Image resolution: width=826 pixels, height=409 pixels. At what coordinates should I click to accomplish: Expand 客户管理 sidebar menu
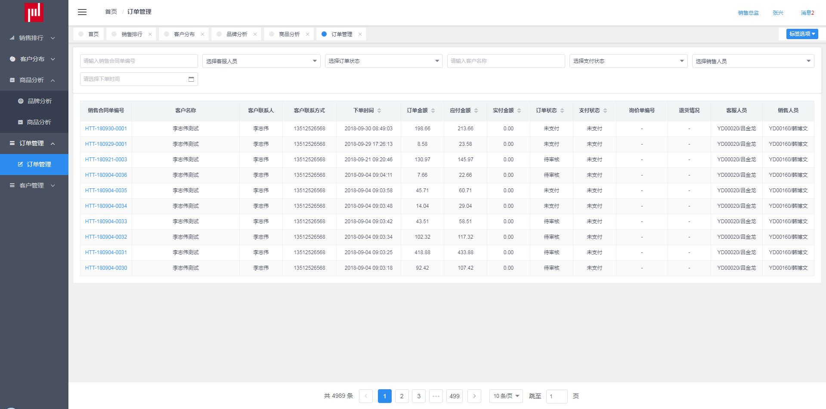tap(34, 185)
